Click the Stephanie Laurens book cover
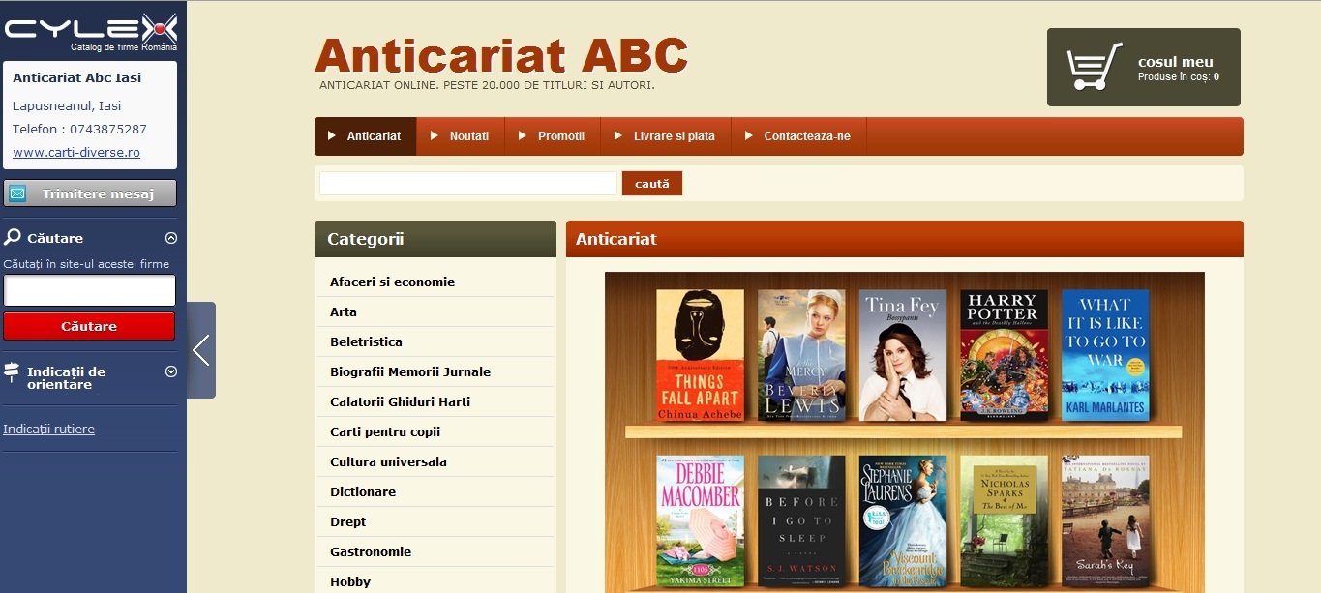This screenshot has width=1321, height=593. [x=903, y=521]
